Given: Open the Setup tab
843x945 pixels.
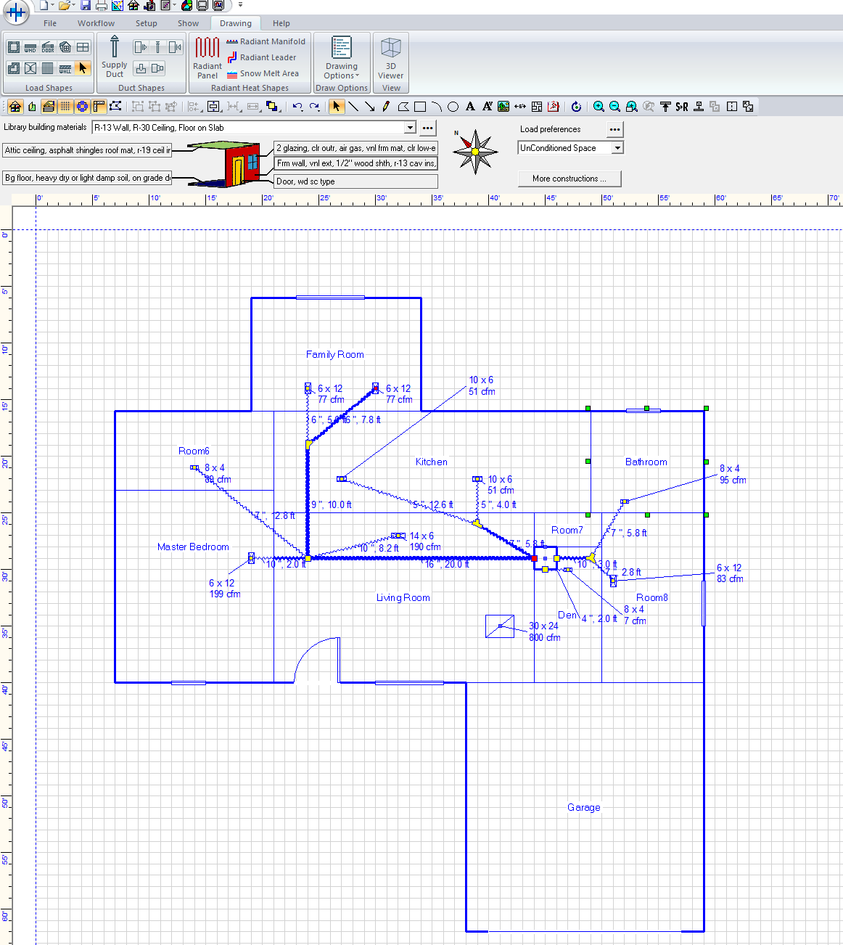Looking at the screenshot, I should [x=147, y=23].
